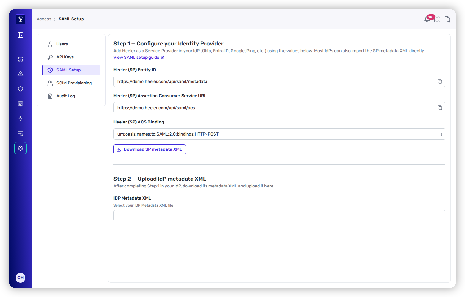Open notifications bell with 10+ badge
465x297 pixels.
tap(428, 19)
